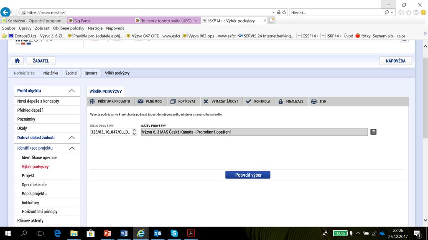Viewport: 428px width, 240px height.
Task: Open the Oblíbené položky menu
Action: point(69,28)
